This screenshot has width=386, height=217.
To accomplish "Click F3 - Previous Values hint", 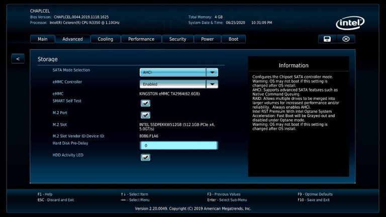I will (x=224, y=194).
